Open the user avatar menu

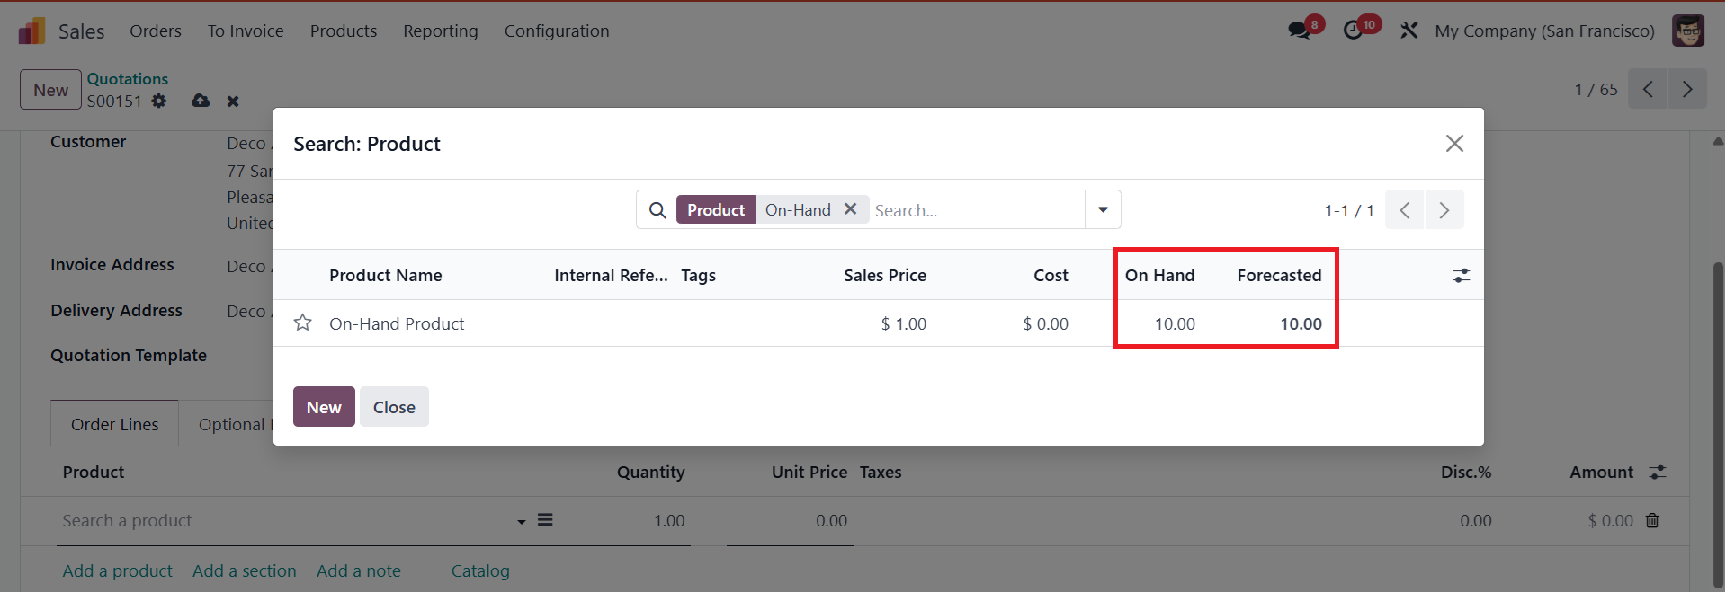point(1687,31)
